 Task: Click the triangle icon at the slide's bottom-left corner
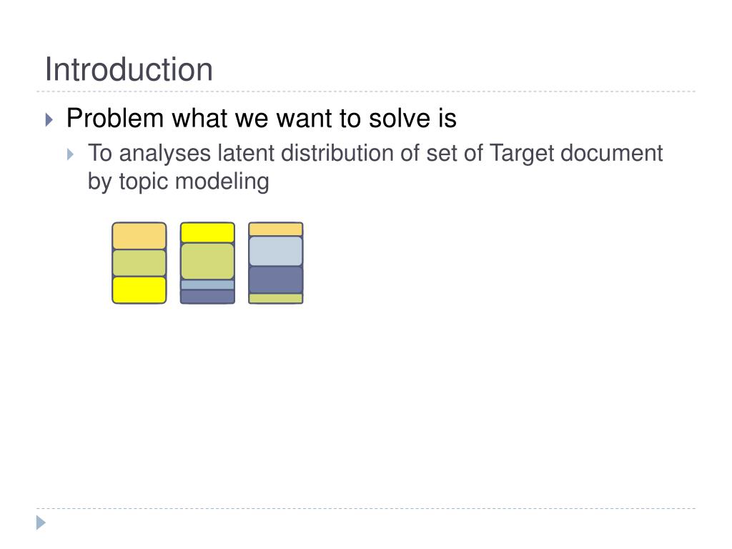click(41, 523)
